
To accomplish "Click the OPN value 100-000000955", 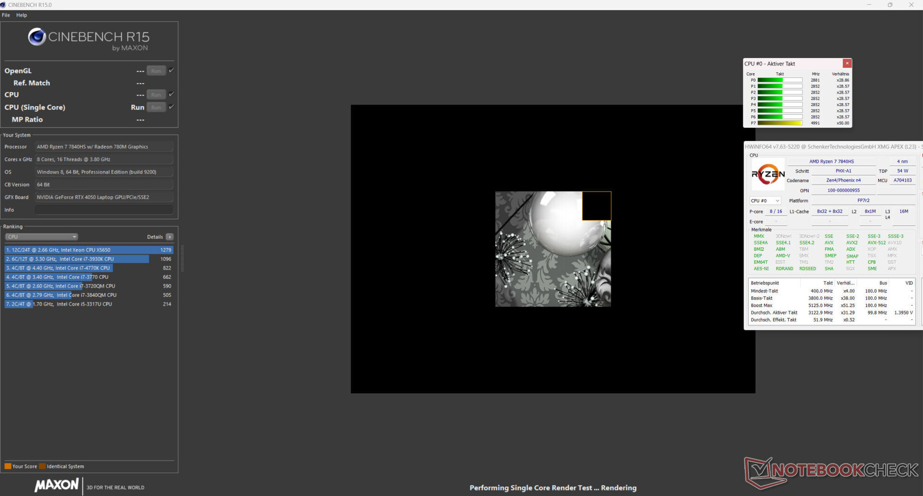I will click(843, 191).
